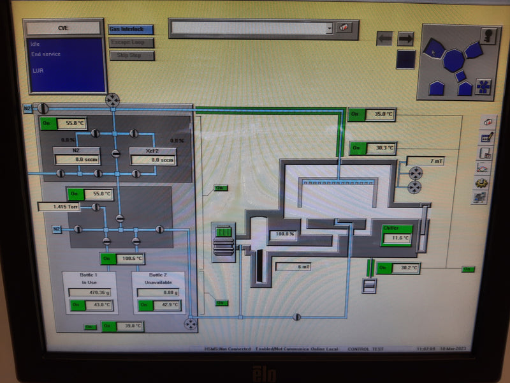This screenshot has width=510, height=383.
Task: Click the left arrow navigation button
Action: [x=384, y=38]
